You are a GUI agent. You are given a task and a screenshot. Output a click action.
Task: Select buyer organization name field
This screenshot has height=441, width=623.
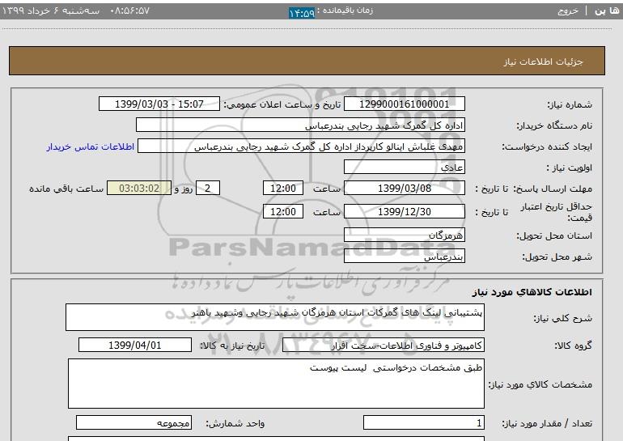click(300, 125)
